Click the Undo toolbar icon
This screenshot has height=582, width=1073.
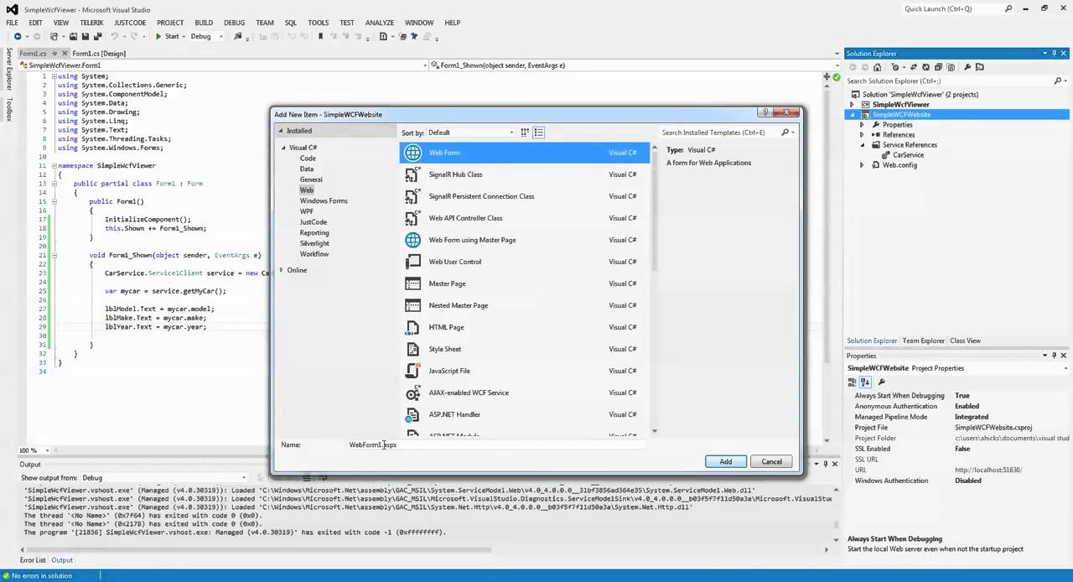tap(114, 36)
